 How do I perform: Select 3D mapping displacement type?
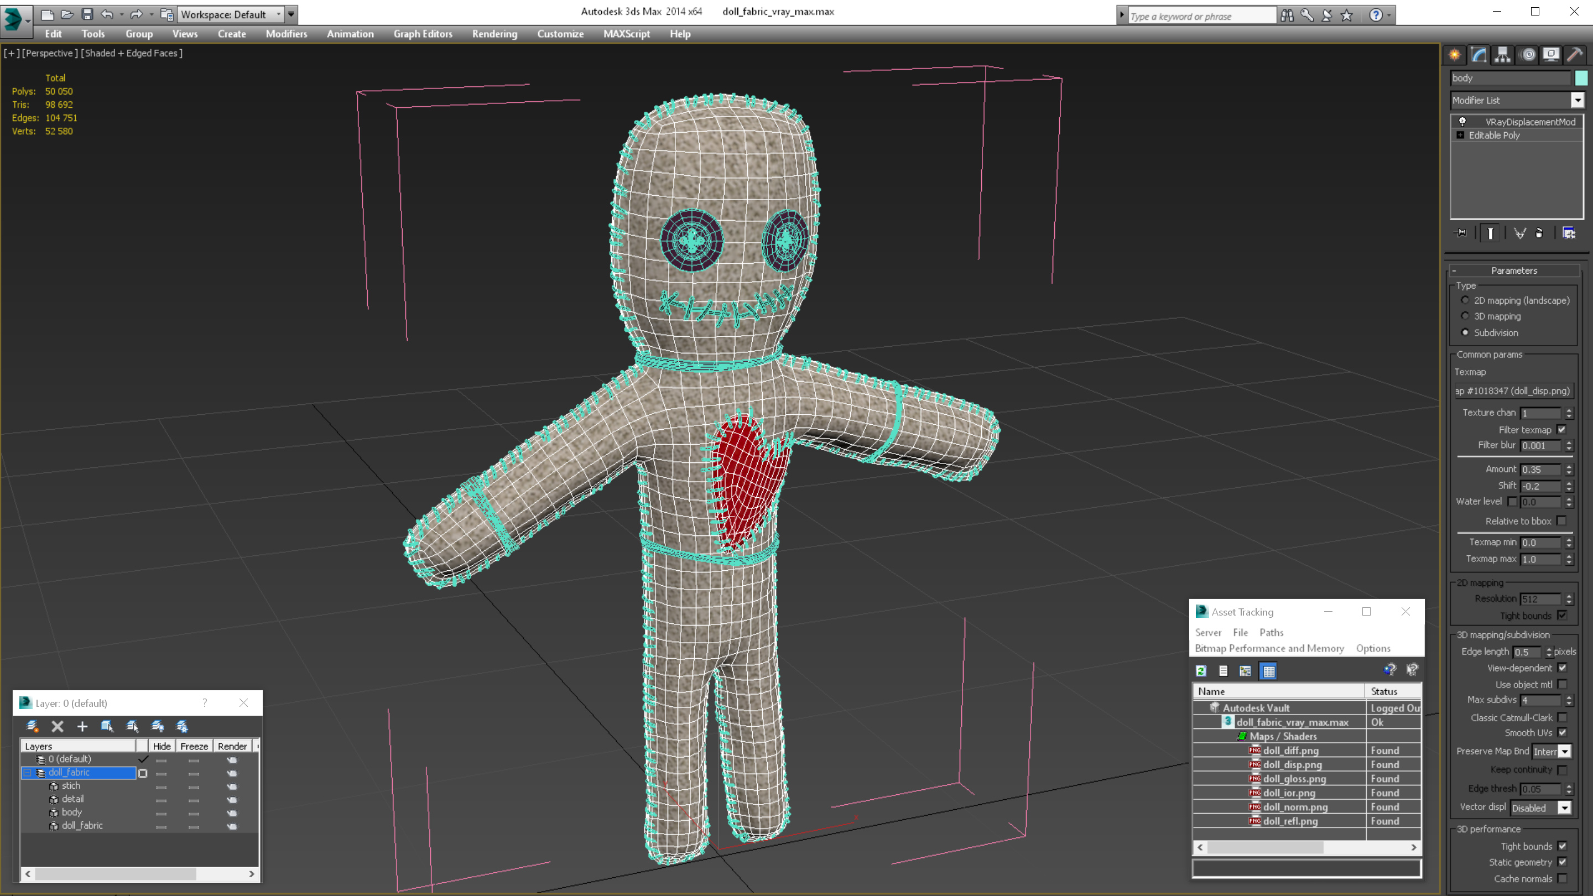point(1465,316)
